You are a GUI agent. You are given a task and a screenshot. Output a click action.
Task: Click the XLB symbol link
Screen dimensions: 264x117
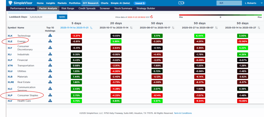point(10,77)
